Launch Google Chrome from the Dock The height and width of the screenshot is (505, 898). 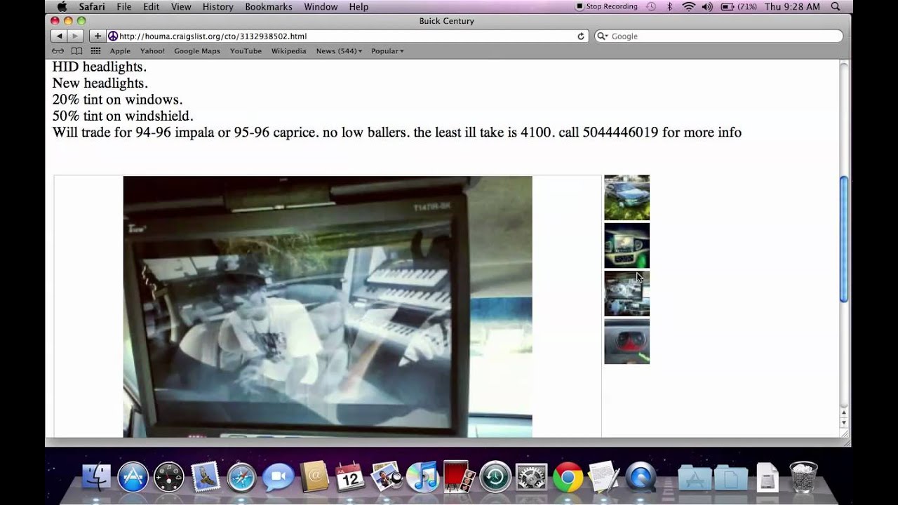tap(568, 477)
